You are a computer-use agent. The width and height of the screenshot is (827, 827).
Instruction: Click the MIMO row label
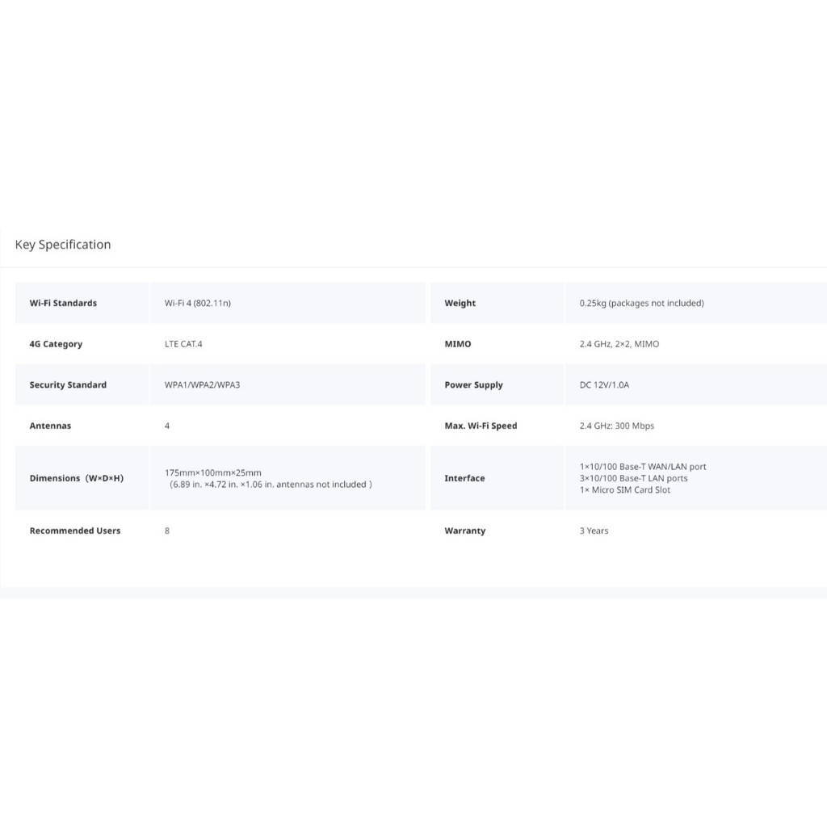click(457, 344)
